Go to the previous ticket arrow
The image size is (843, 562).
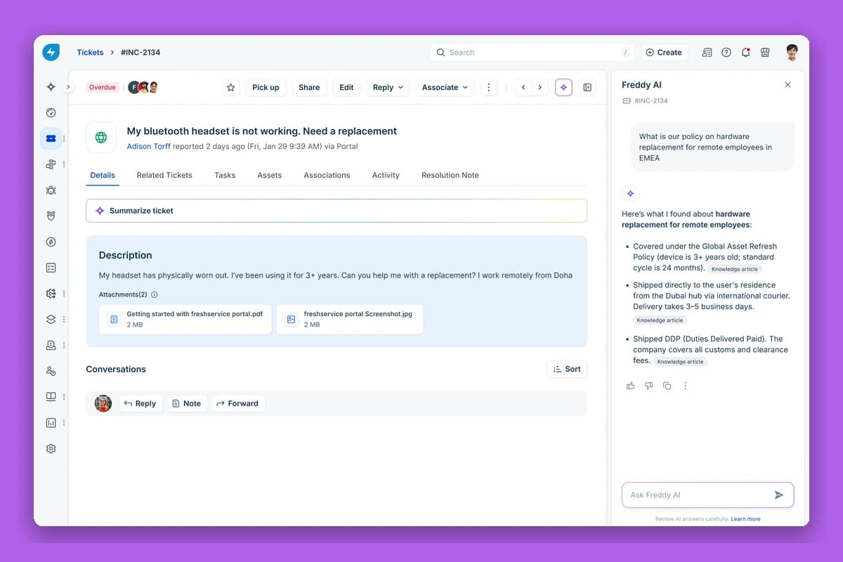523,87
